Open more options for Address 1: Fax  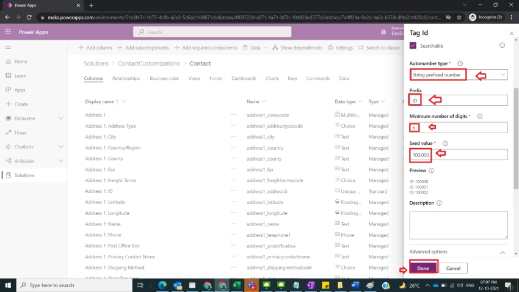click(233, 169)
